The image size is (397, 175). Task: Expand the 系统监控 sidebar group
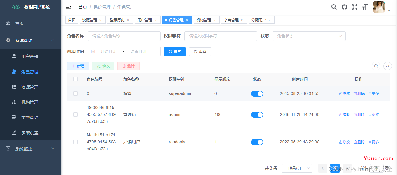pyautogui.click(x=30, y=149)
